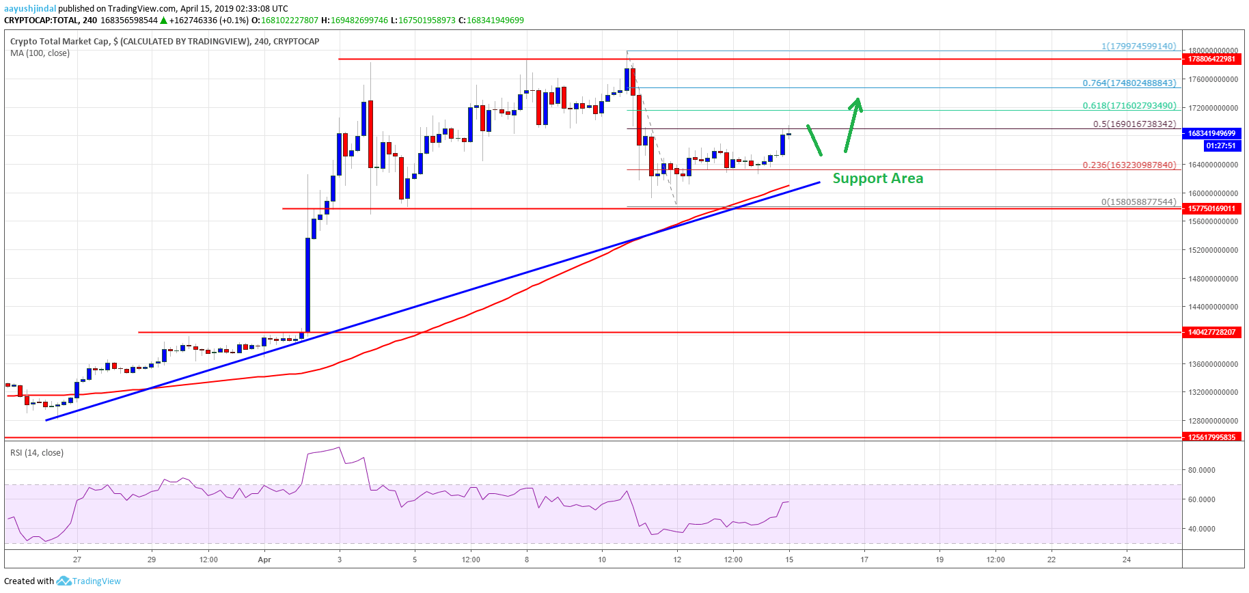
Task: Click RSI axis value 40.0000
Action: tap(1202, 529)
